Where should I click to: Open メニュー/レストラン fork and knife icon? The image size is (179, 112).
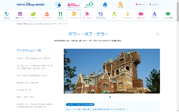pyautogui.click(x=60, y=15)
